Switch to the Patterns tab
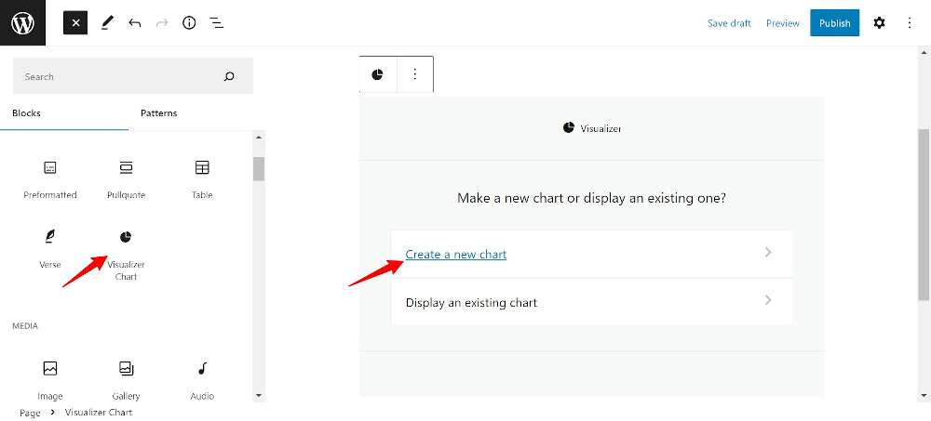Image resolution: width=931 pixels, height=421 pixels. pyautogui.click(x=159, y=113)
